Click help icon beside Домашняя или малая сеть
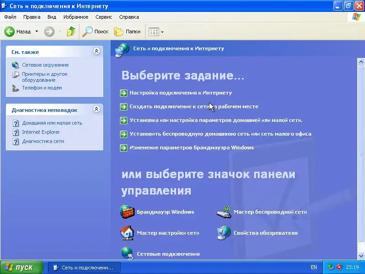Viewport: 365px width, 274px height. coord(16,123)
